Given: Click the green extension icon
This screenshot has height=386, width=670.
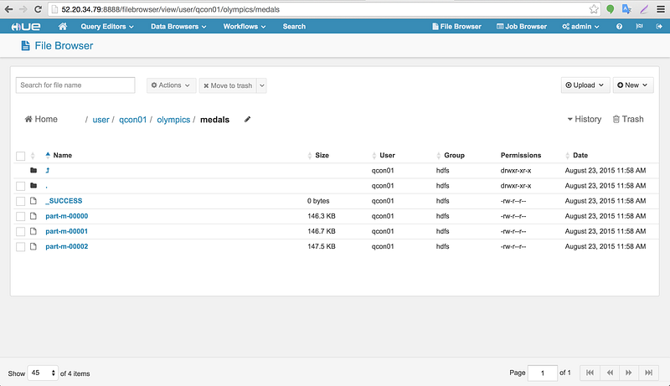Looking at the screenshot, I should click(611, 9).
